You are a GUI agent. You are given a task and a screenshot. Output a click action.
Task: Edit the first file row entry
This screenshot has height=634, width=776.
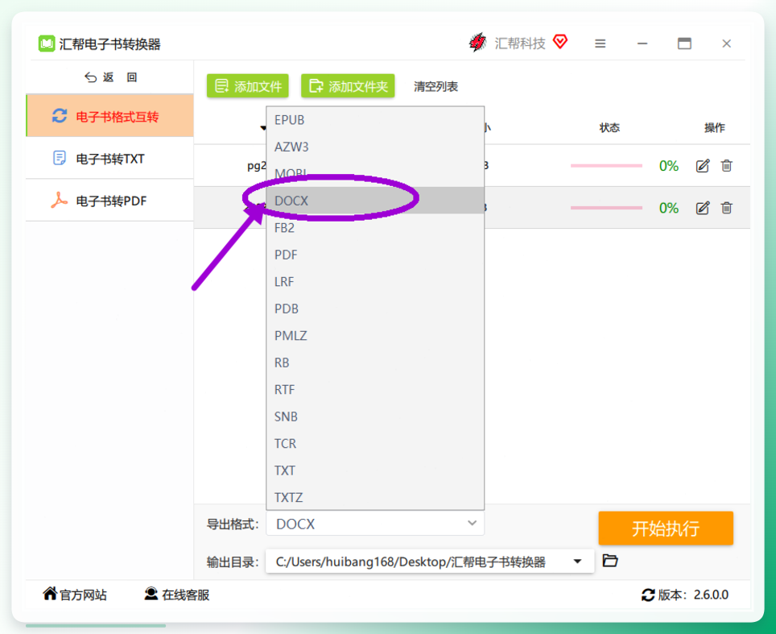[703, 166]
